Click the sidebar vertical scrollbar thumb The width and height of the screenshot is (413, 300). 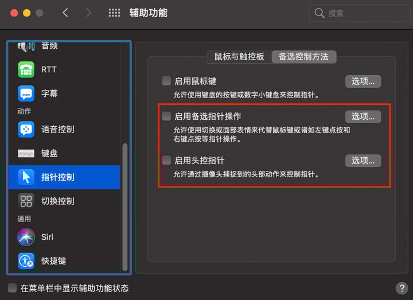[125, 207]
